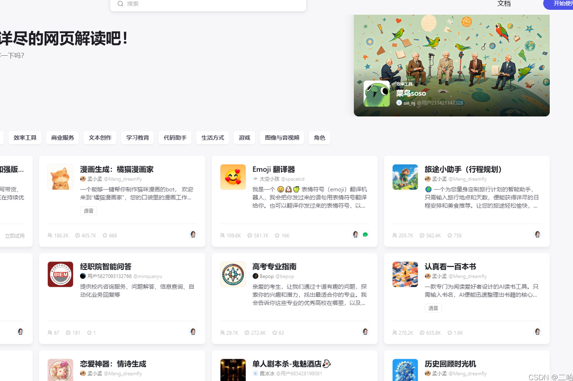The width and height of the screenshot is (573, 381).
Task: Click the star icon beside 758
Action: click(x=449, y=235)
